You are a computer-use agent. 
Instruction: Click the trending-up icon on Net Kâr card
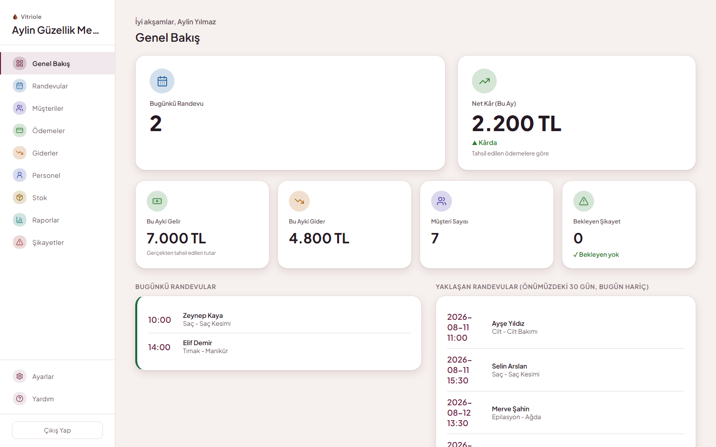[484, 81]
